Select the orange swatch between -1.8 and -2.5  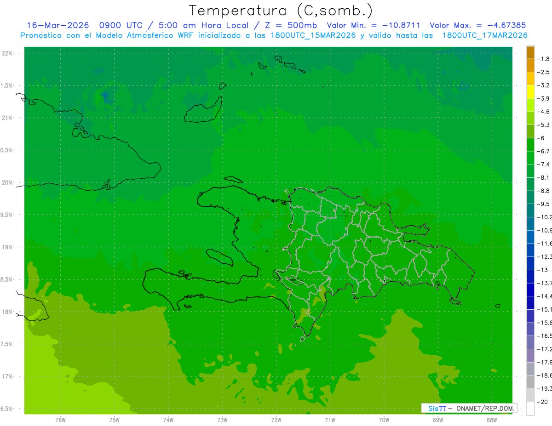[x=530, y=65]
